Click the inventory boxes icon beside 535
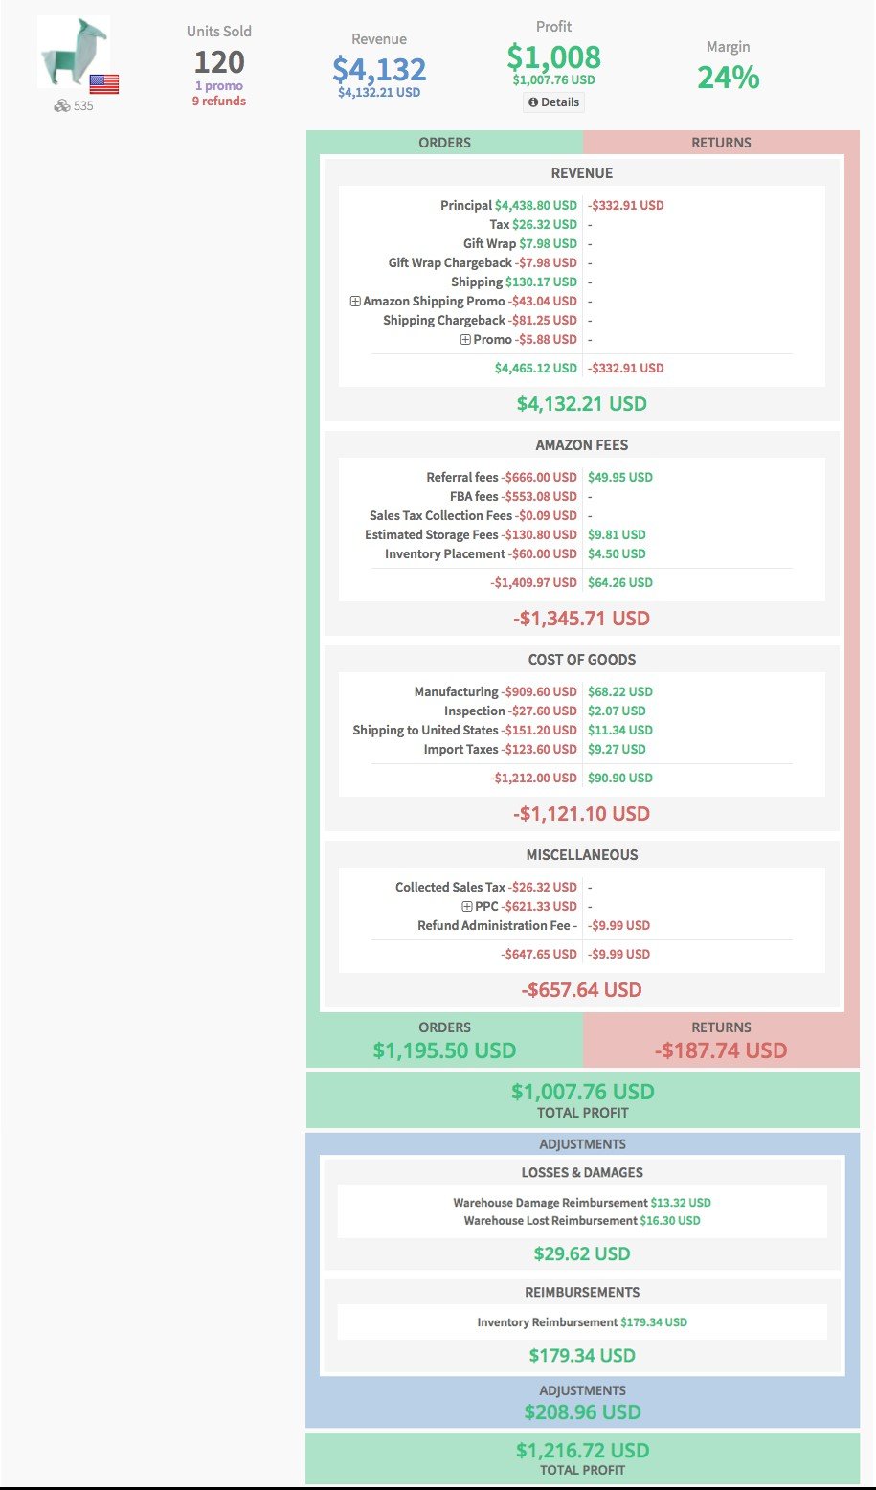 62,105
